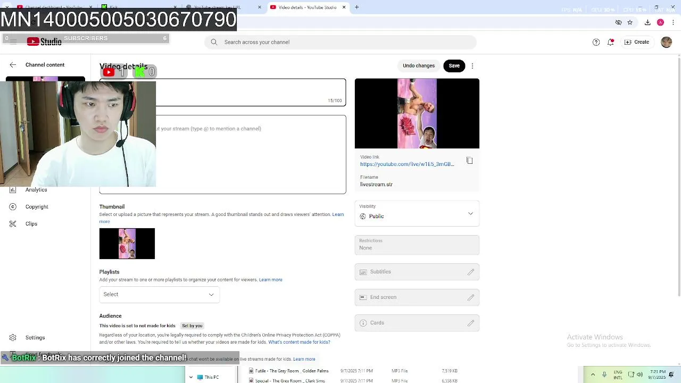Screen dimensions: 681x383
Task: Click the Save button
Action: point(454,66)
